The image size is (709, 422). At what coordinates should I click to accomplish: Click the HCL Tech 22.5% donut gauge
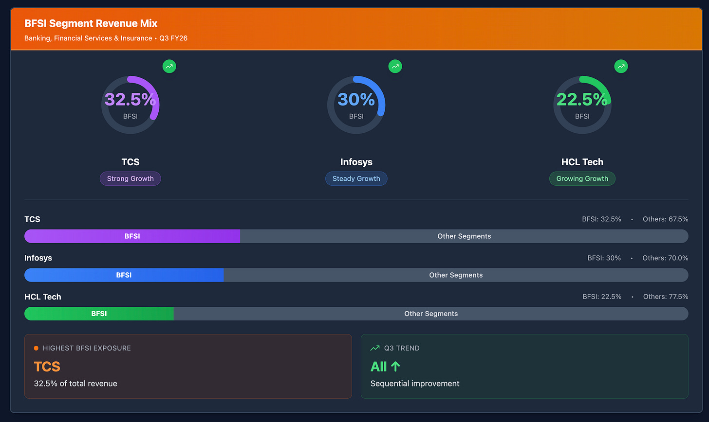pos(582,105)
